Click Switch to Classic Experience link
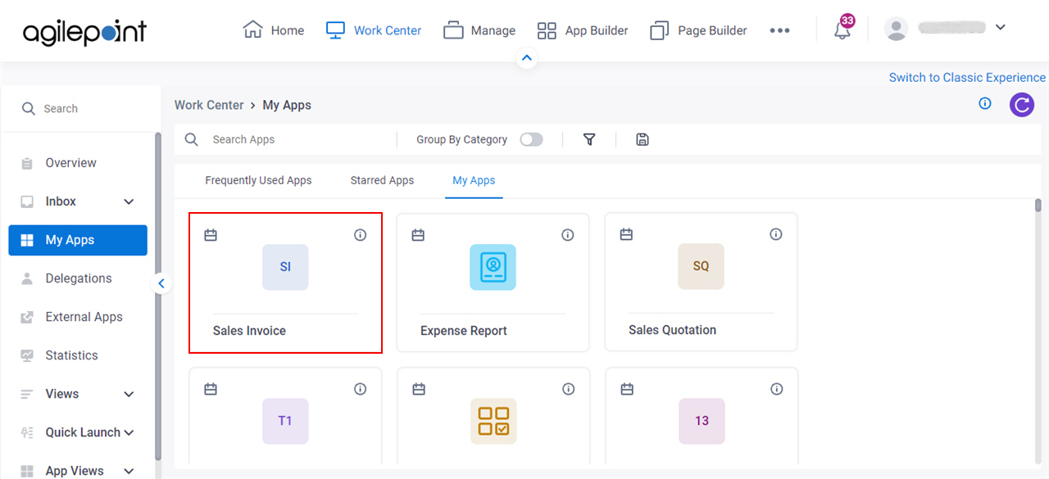Viewport: 1049px width, 479px height. pyautogui.click(x=967, y=77)
